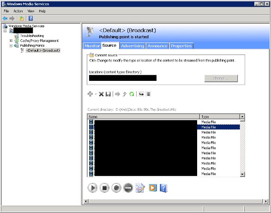Image resolution: width=271 pixels, height=213 pixels.
Task: Expand Cache/Proxy Management node
Action: [x=11, y=41]
